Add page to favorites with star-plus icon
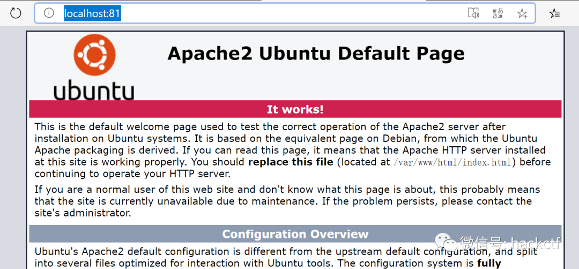The height and width of the screenshot is (269, 579). click(522, 13)
